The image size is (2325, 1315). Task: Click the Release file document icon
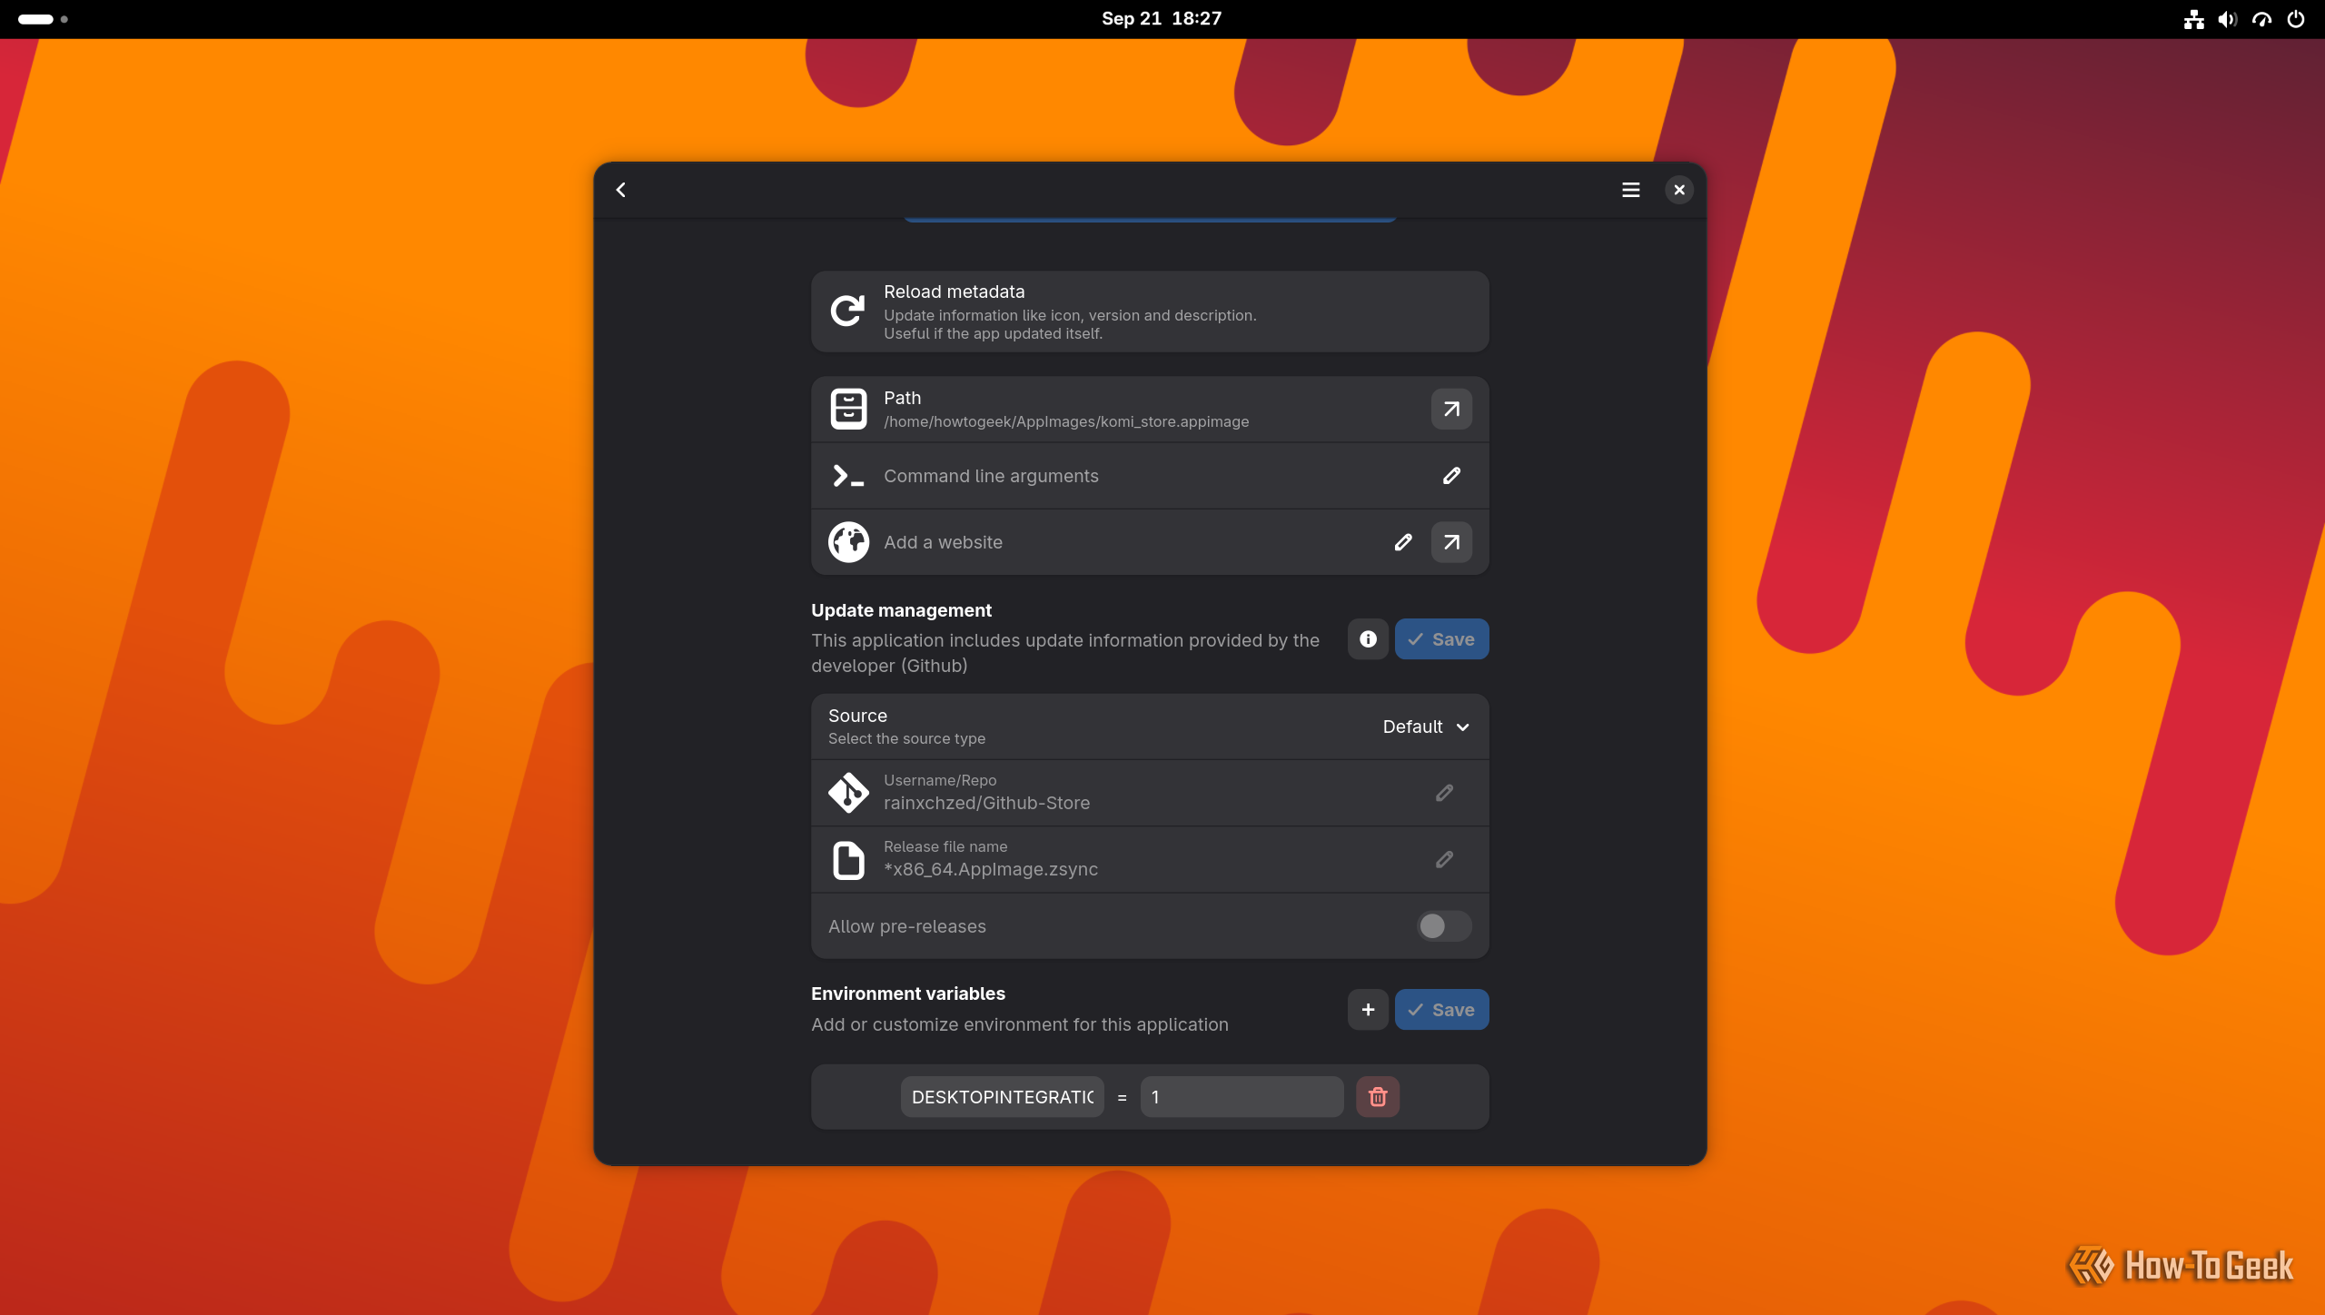point(848,859)
